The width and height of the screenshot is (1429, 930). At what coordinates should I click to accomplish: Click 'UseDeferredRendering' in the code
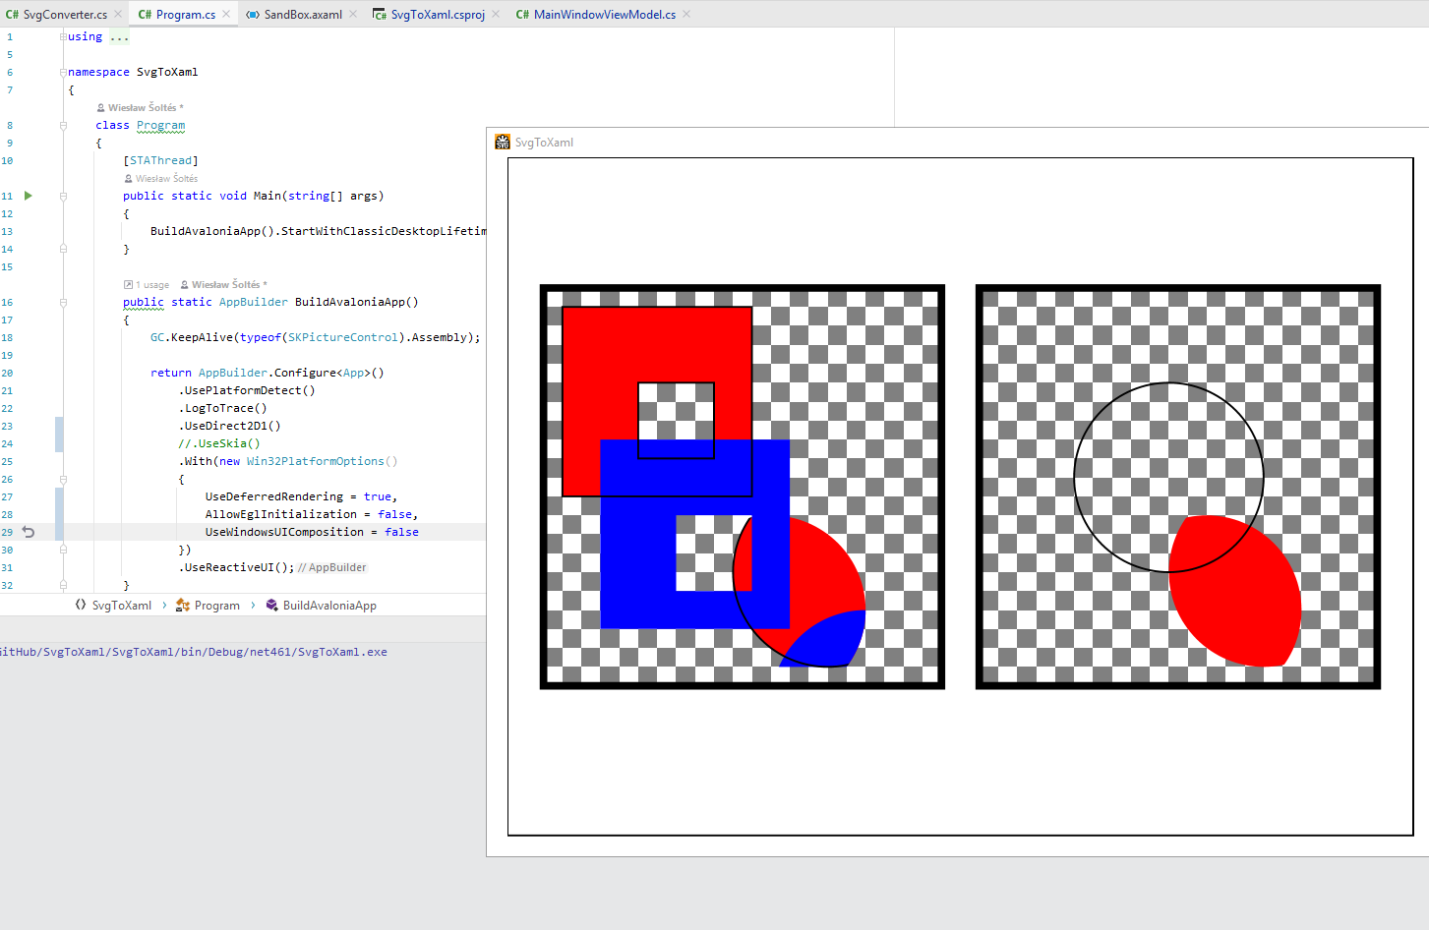tap(274, 496)
